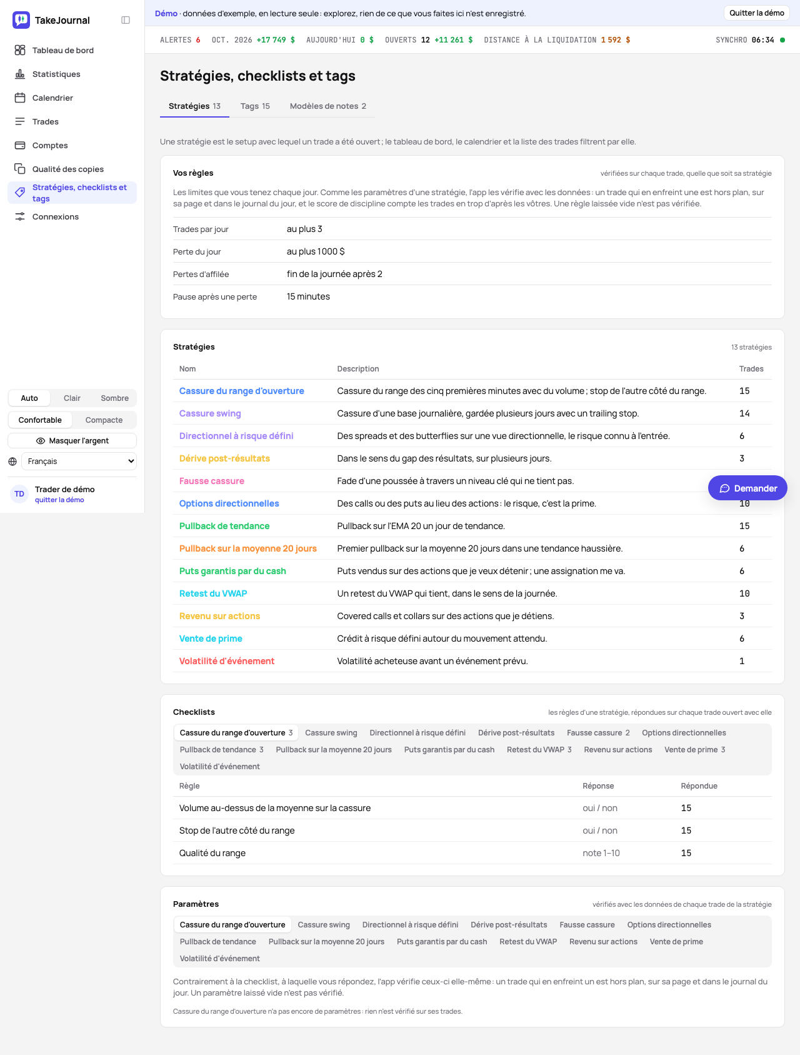The width and height of the screenshot is (800, 1055).
Task: Open the Puts garantis par du cash strategy
Action: (x=232, y=571)
